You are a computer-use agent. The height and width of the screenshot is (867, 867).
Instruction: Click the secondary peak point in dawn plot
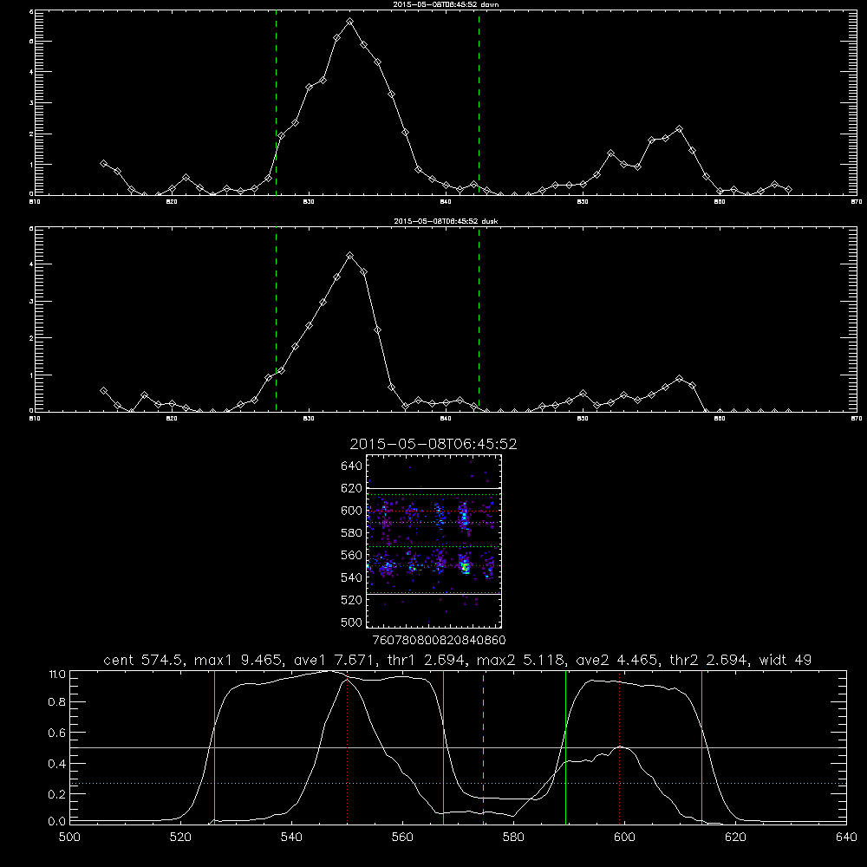tap(679, 129)
